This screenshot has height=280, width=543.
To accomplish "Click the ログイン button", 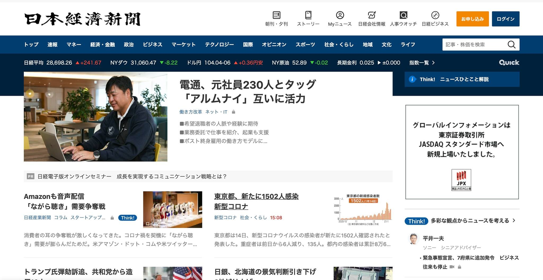I will click(x=506, y=19).
